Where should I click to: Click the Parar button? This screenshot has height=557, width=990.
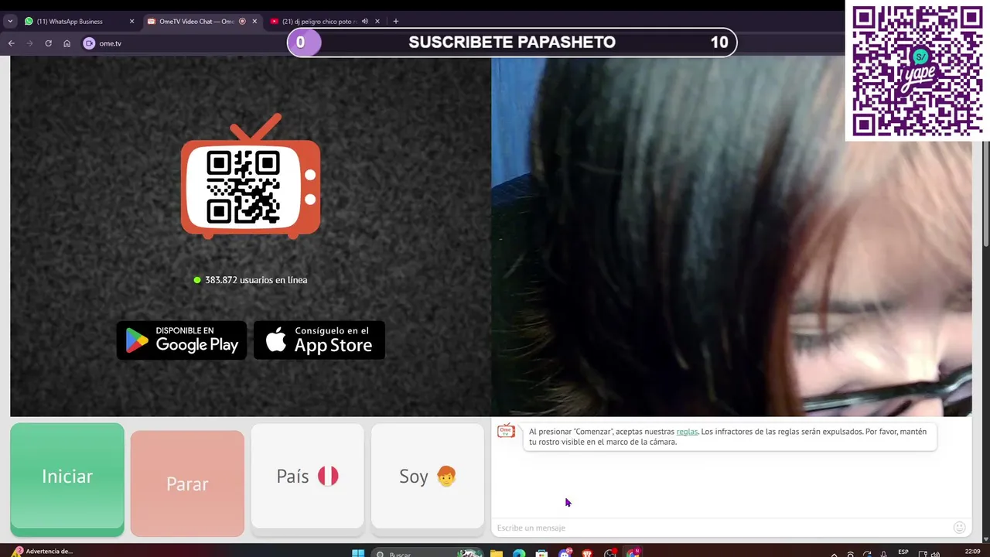point(187,484)
